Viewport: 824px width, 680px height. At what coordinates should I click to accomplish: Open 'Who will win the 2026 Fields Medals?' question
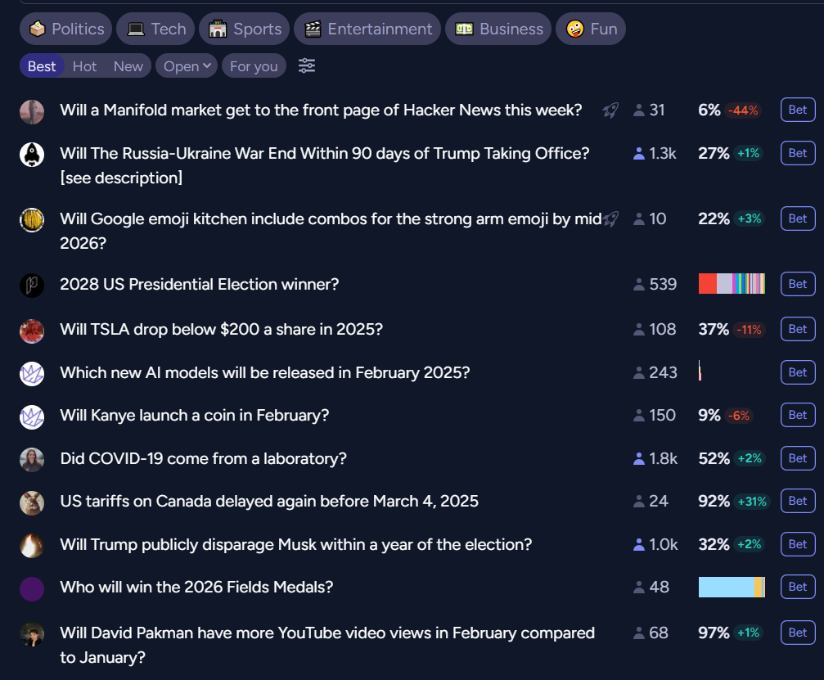[196, 587]
